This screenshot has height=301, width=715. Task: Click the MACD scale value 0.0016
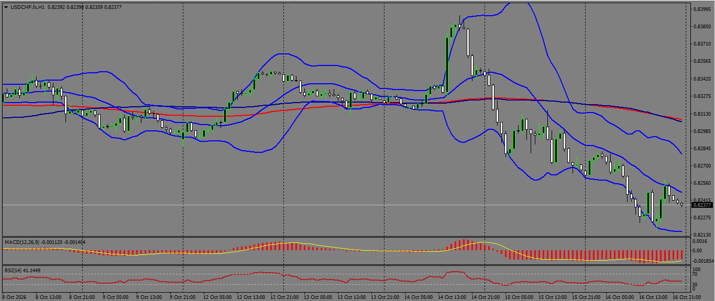(700, 241)
